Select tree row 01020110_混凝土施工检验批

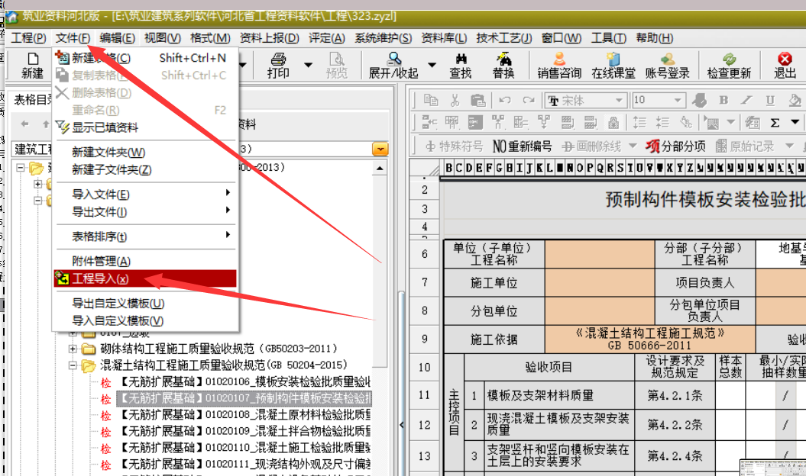pyautogui.click(x=244, y=448)
